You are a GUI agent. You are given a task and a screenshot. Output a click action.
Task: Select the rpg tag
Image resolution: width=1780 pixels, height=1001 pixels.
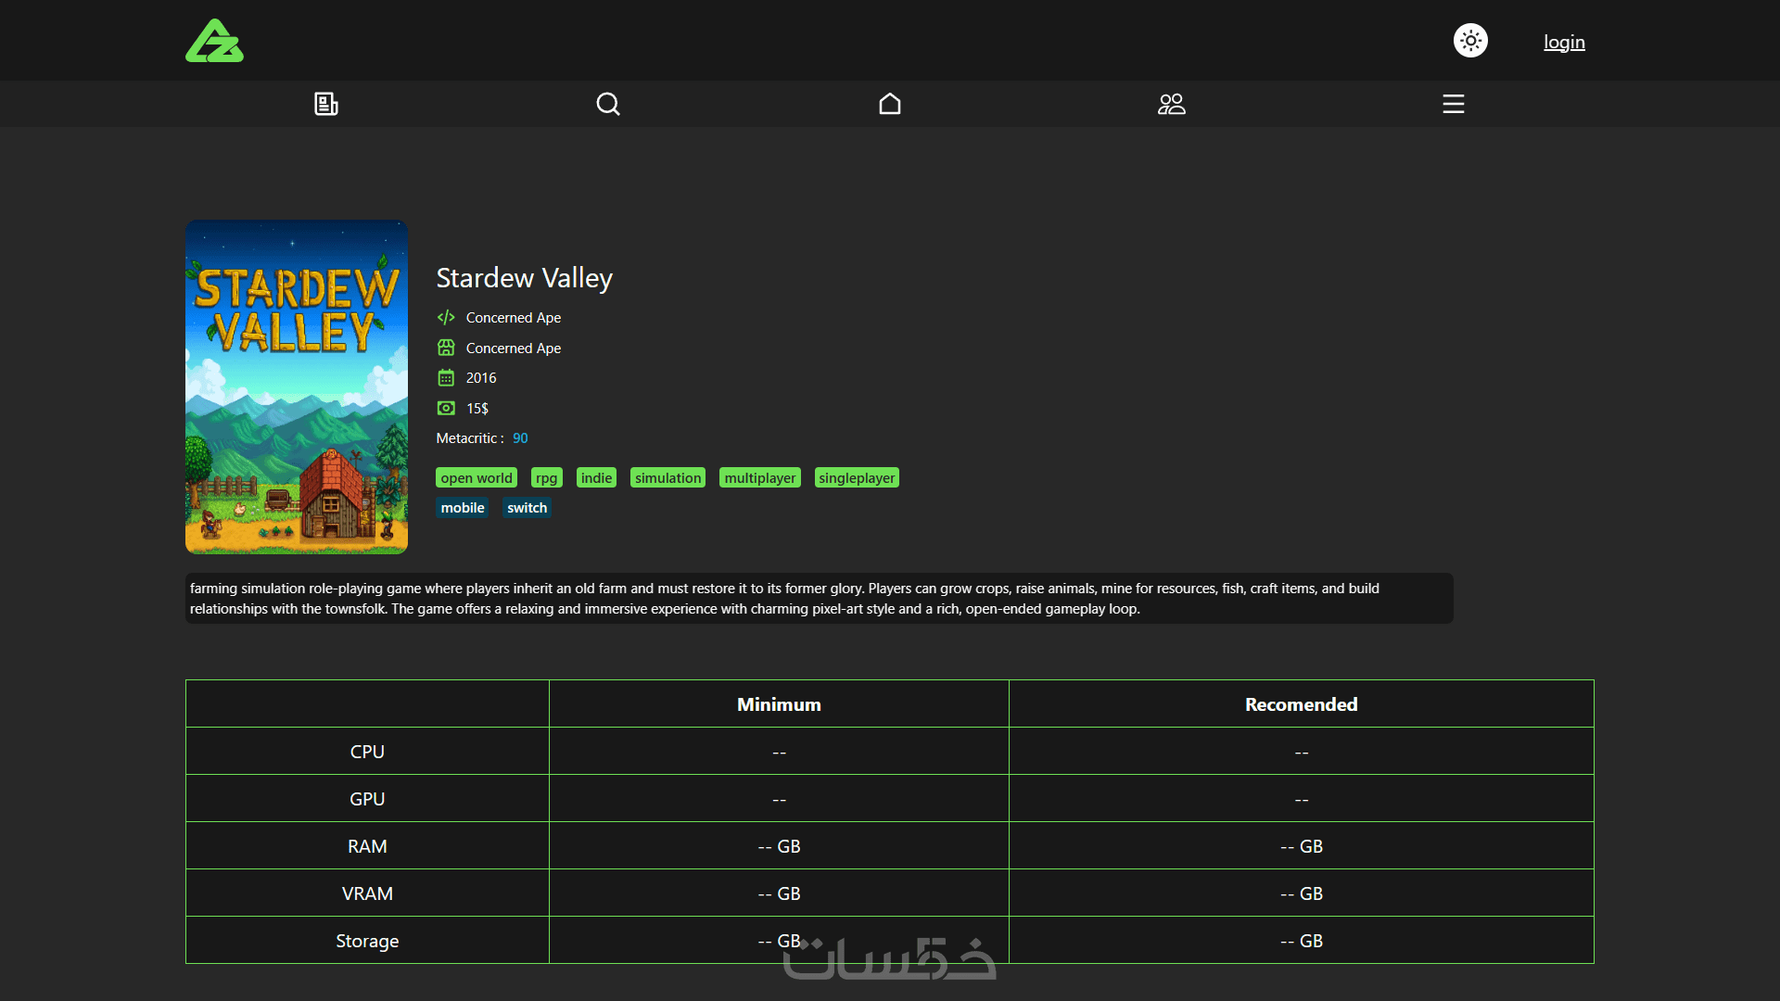(x=546, y=478)
